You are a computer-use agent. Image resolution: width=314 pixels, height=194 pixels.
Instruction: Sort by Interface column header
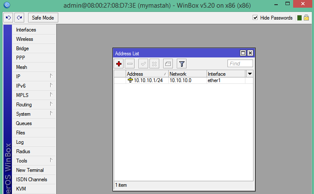coord(226,74)
